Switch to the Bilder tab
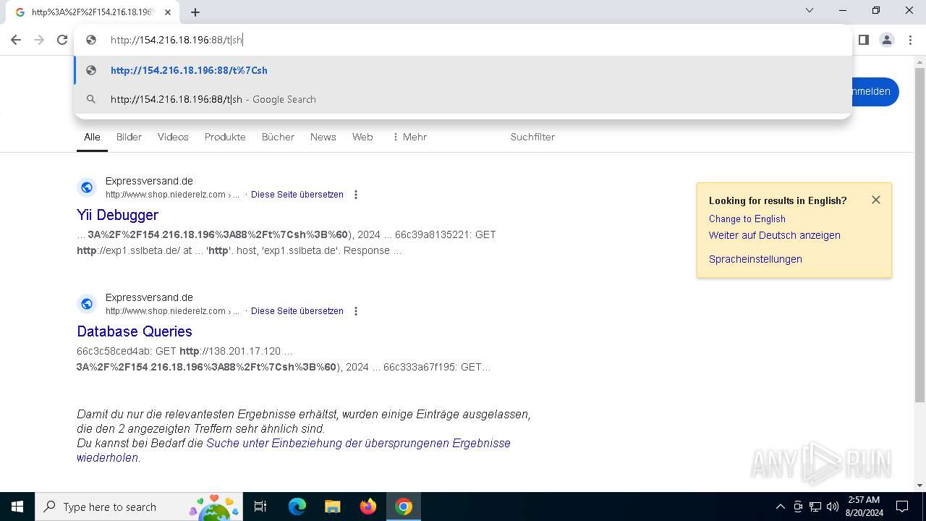 pyautogui.click(x=129, y=137)
